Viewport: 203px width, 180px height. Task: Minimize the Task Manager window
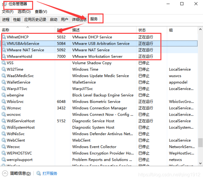(168, 4)
